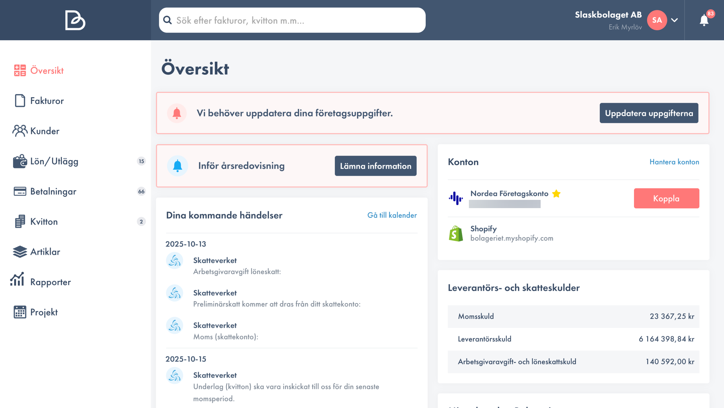Viewport: 724px width, 408px height.
Task: Click the Kunder people icon
Action: (x=20, y=131)
